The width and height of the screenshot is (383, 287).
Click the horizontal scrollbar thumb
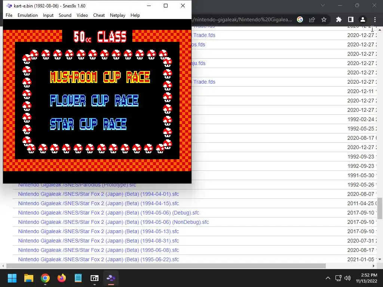pyautogui.click(x=166, y=266)
